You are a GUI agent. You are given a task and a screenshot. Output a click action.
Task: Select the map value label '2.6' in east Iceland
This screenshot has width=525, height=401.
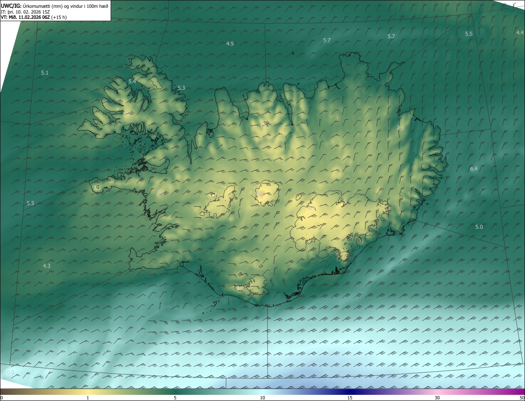(x=400, y=128)
